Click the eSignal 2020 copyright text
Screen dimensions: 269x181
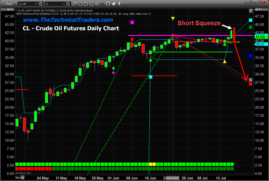tap(23, 173)
